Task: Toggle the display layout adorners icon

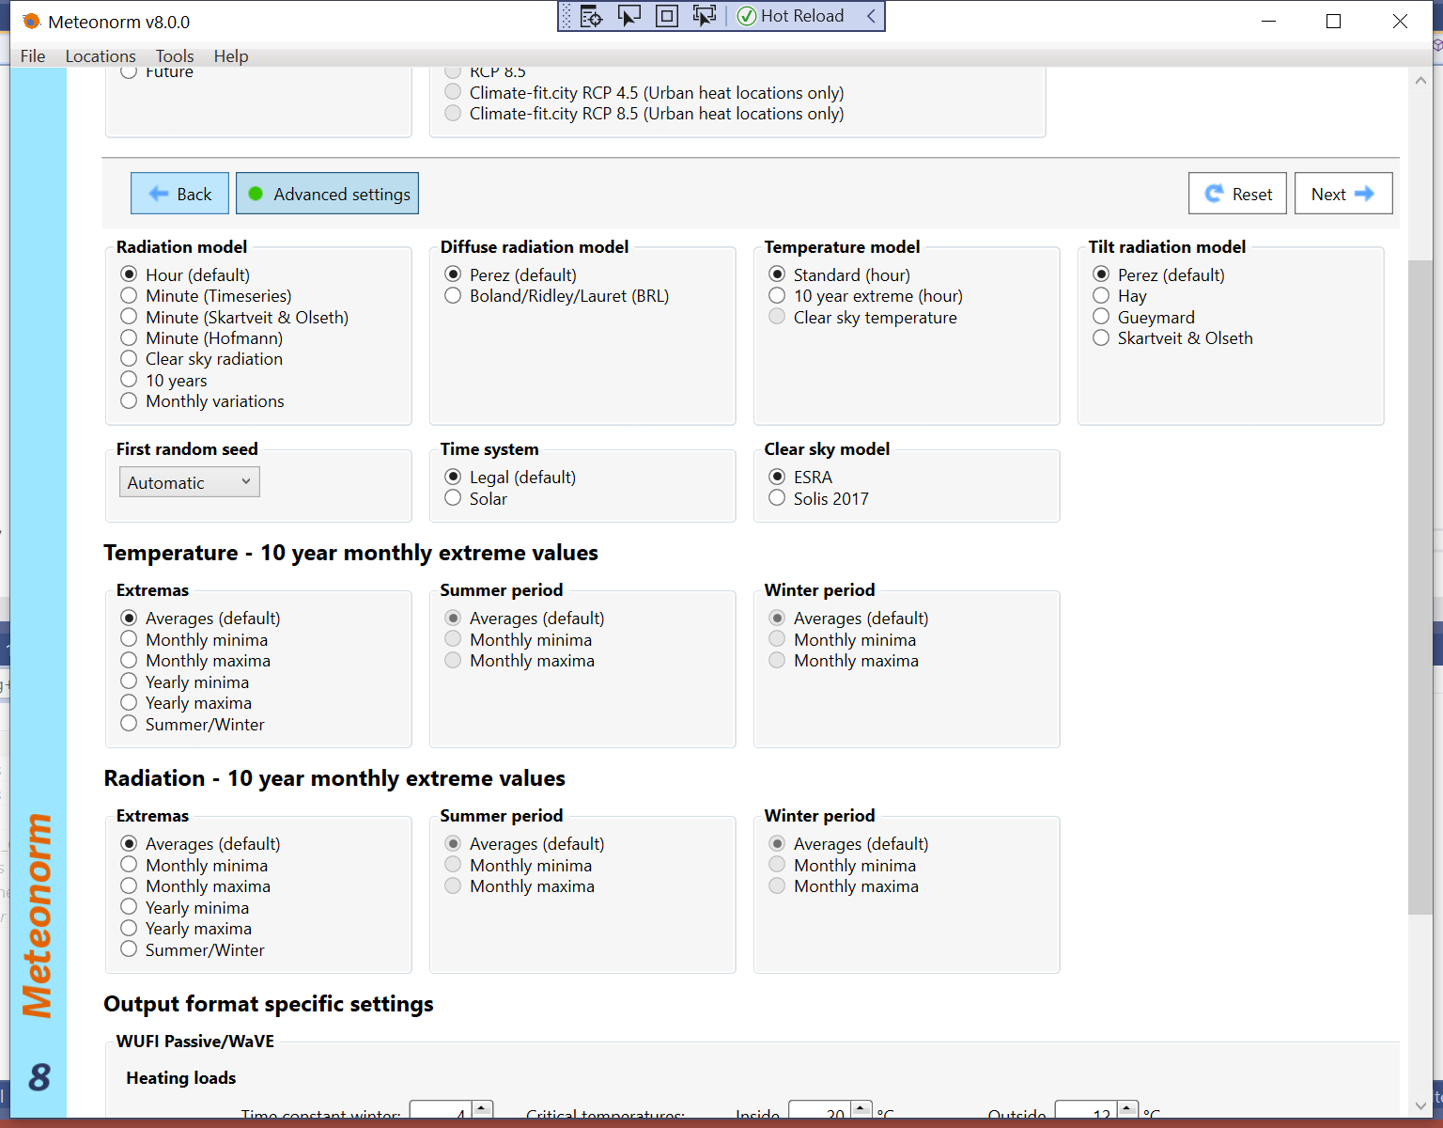Action: [x=666, y=16]
